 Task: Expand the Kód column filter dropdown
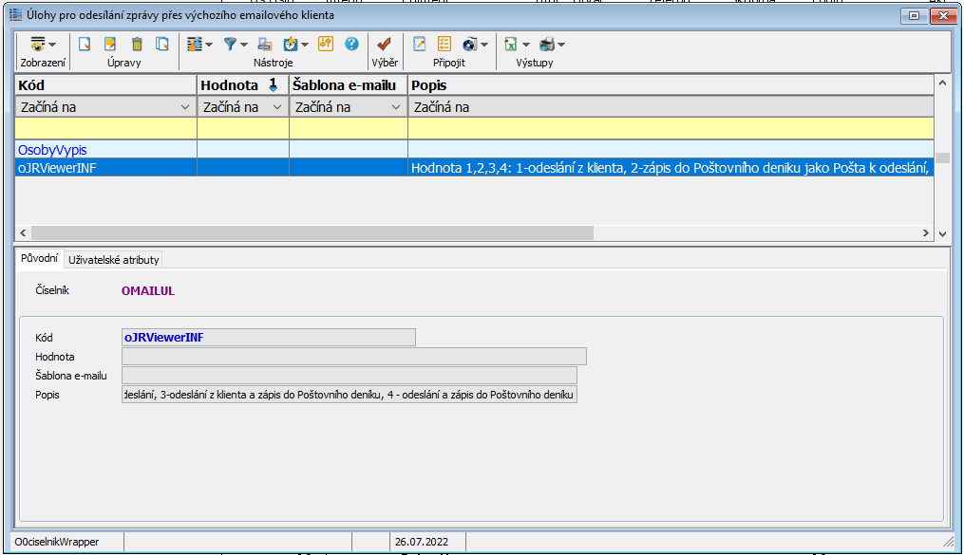(x=185, y=108)
